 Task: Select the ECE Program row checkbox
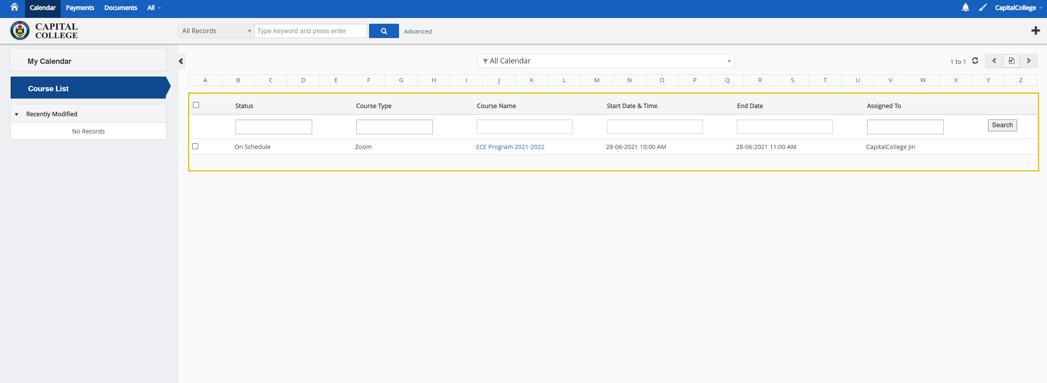(195, 146)
